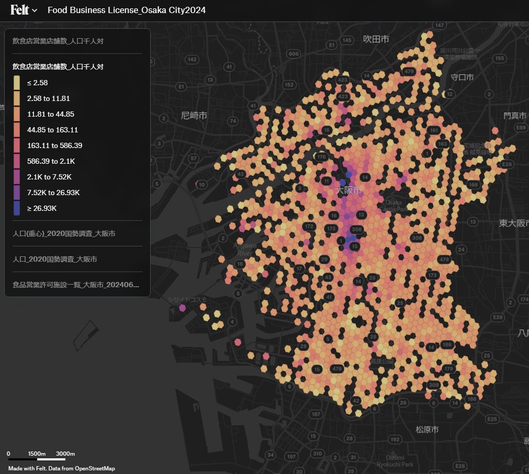The height and width of the screenshot is (474, 529).
Task: Click the 44.85 to 163.11 legend swatch
Action: click(17, 130)
